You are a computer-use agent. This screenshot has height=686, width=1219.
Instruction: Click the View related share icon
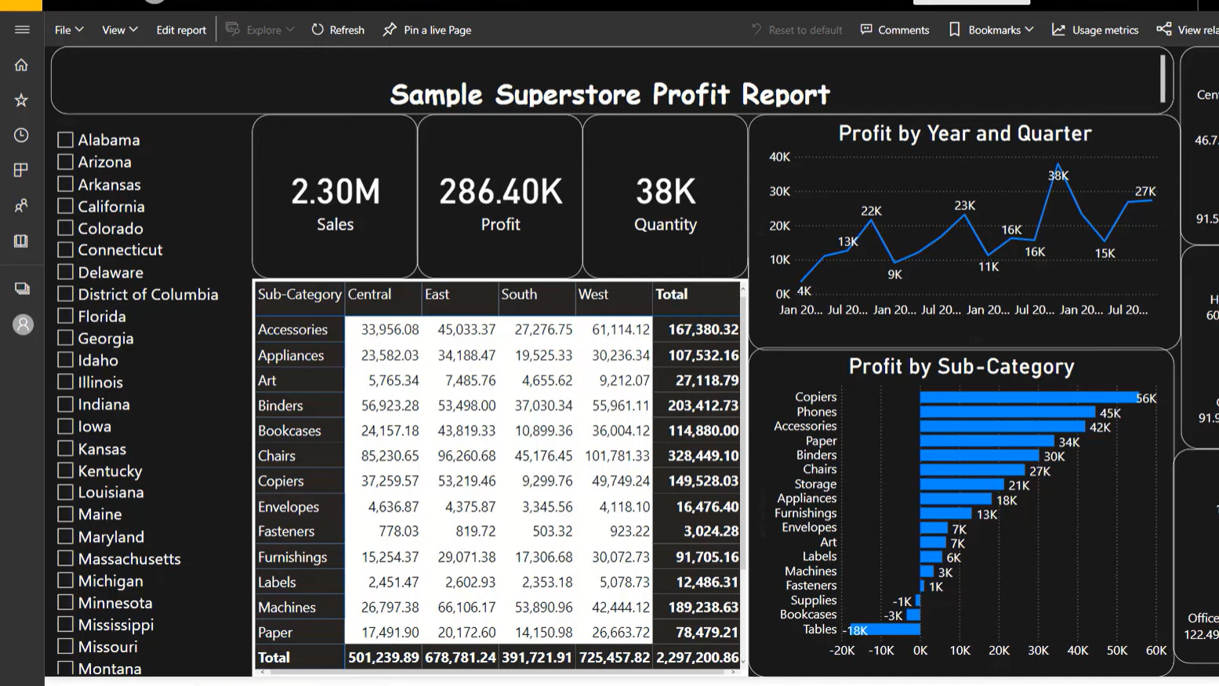(1164, 30)
